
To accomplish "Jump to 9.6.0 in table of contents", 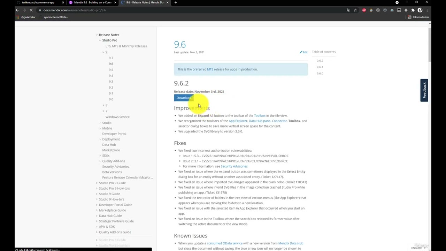I will [x=320, y=73].
